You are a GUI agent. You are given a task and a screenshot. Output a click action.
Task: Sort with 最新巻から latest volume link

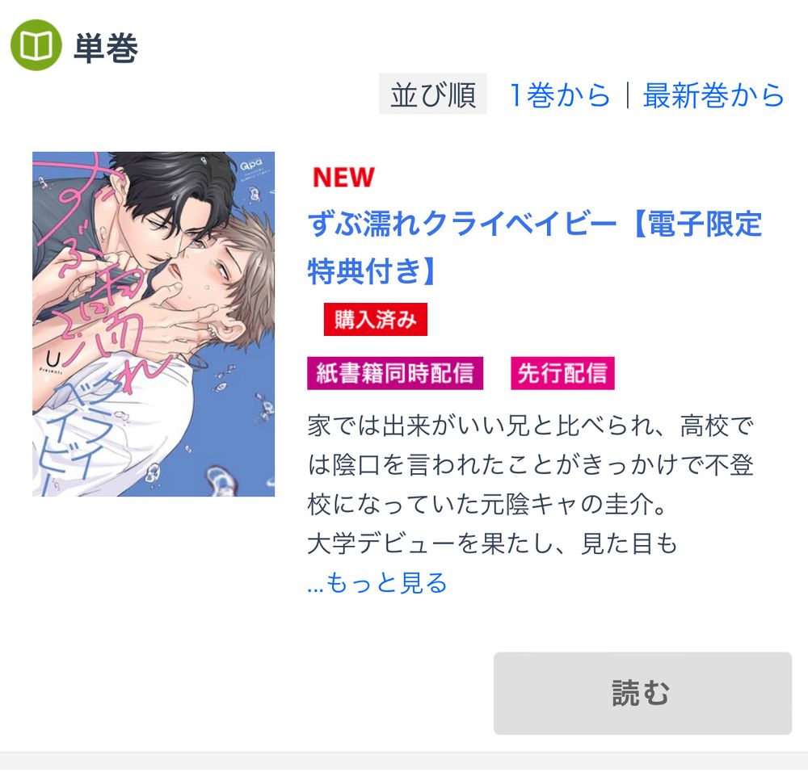(x=713, y=95)
